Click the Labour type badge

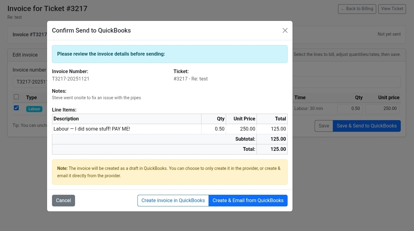point(34,109)
